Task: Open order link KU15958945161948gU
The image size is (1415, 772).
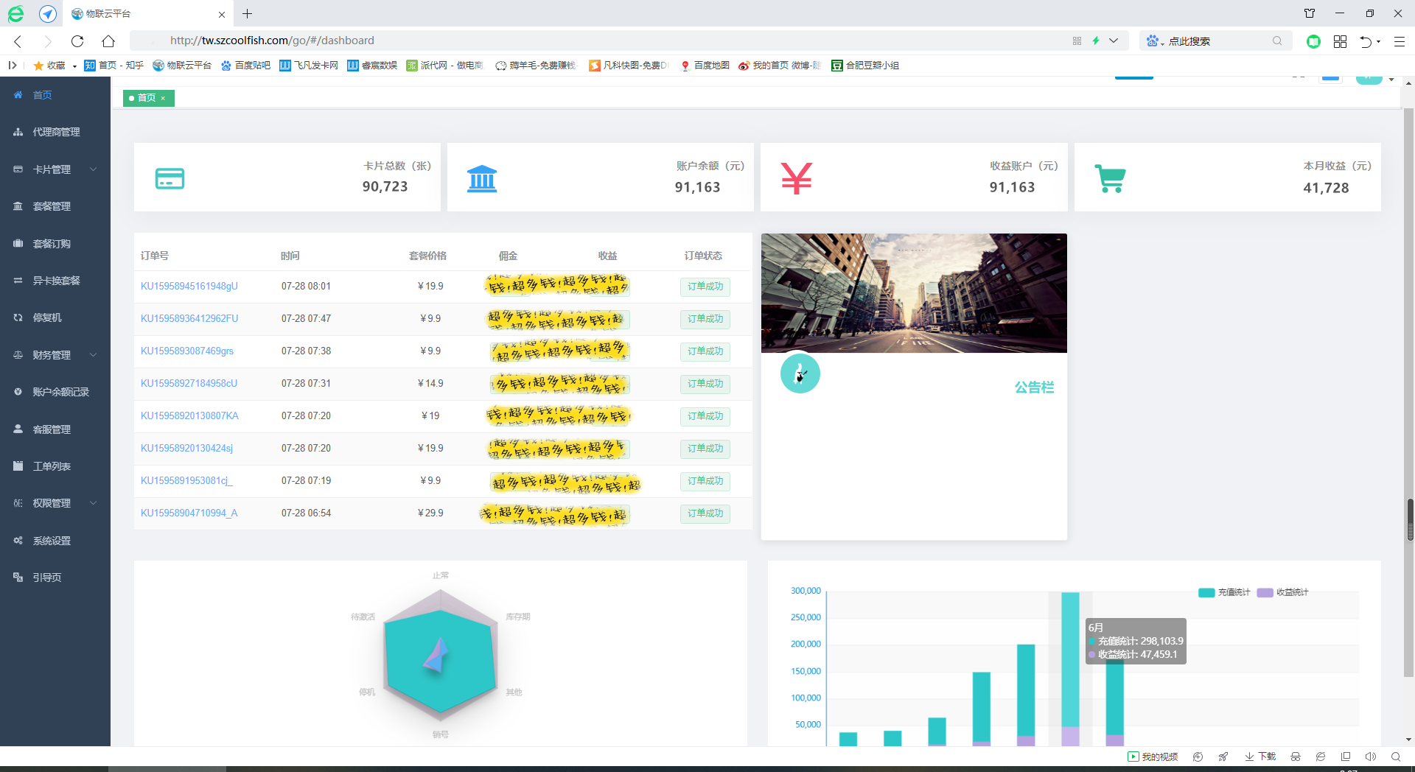Action: pyautogui.click(x=189, y=286)
